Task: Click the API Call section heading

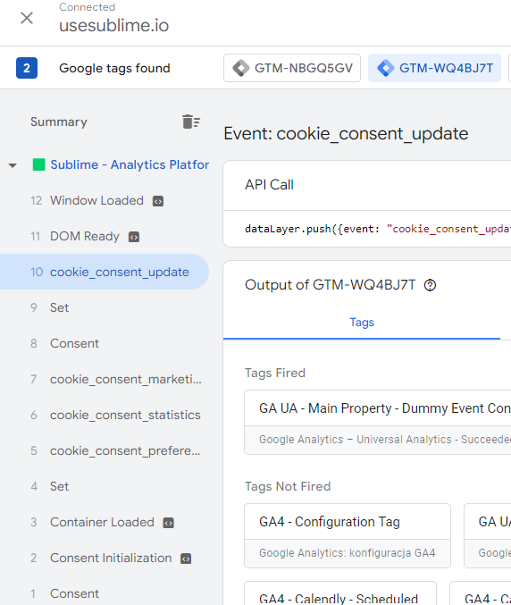Action: tap(269, 185)
